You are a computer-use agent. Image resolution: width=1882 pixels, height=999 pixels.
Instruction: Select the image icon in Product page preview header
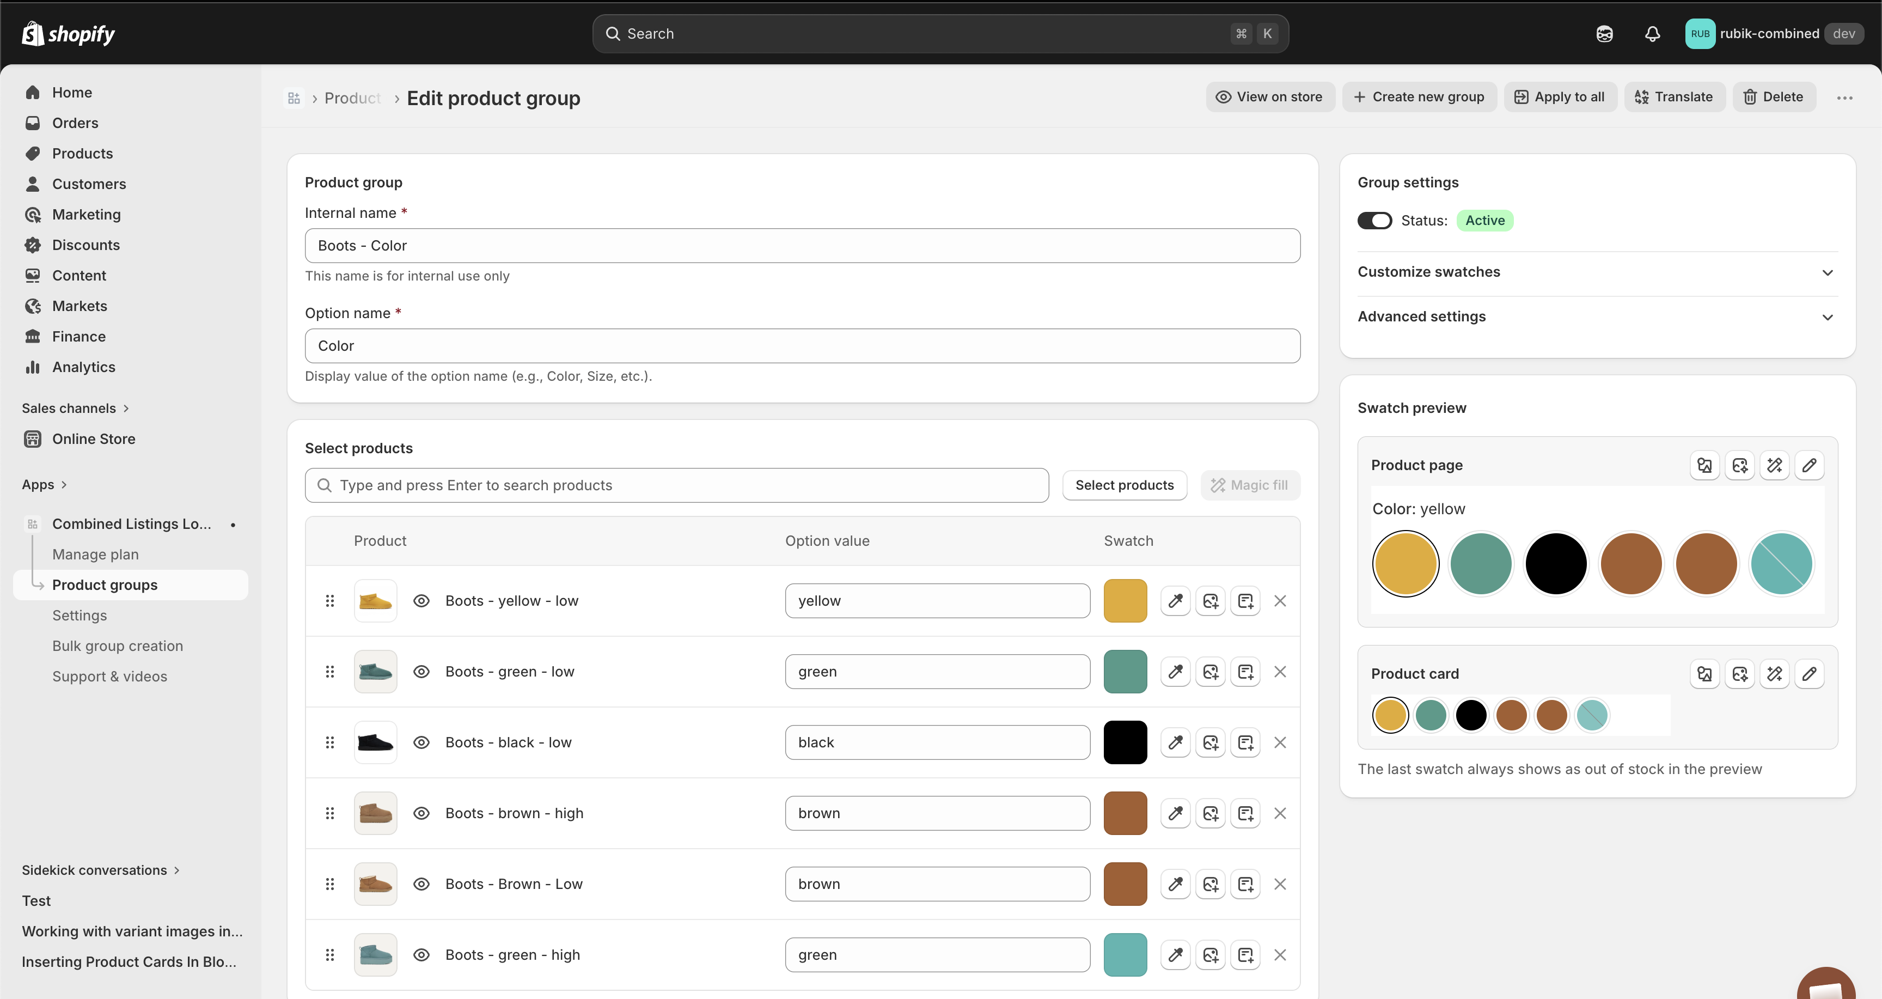(1705, 466)
